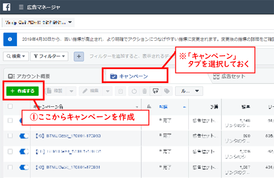Click the 予算 column header
Image resolution: width=274 pixels, height=178 pixels.
[x=214, y=107]
